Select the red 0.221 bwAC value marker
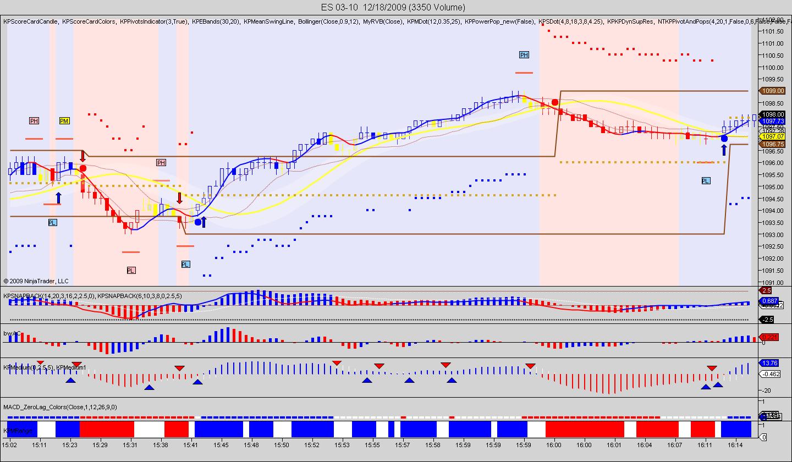The height and width of the screenshot is (462, 792). point(769,337)
